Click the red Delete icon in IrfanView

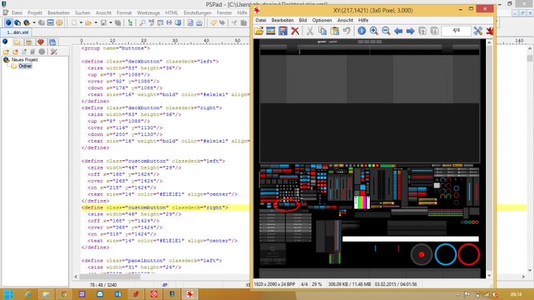click(x=294, y=31)
